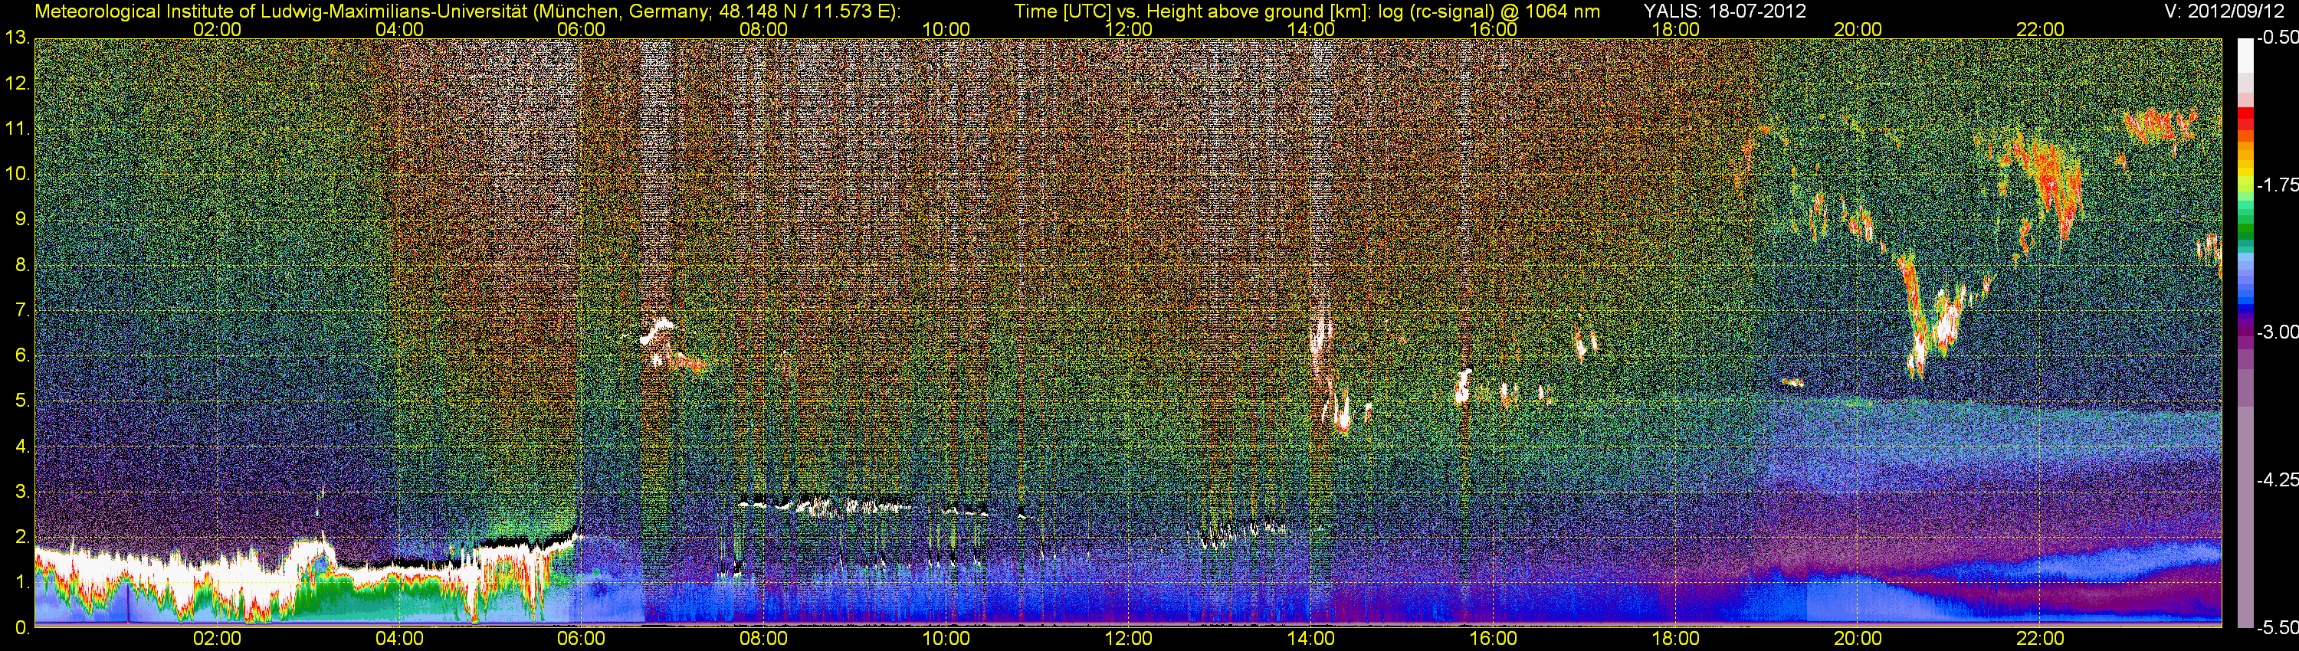Click the 11 km height axis label
The height and width of the screenshot is (651, 2299).
[x=17, y=129]
